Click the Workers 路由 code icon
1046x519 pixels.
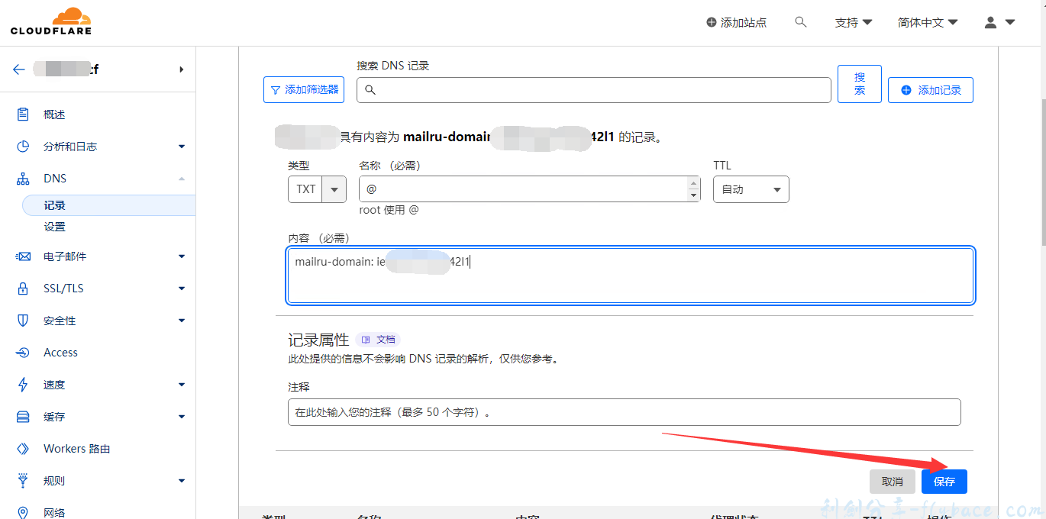click(x=21, y=448)
